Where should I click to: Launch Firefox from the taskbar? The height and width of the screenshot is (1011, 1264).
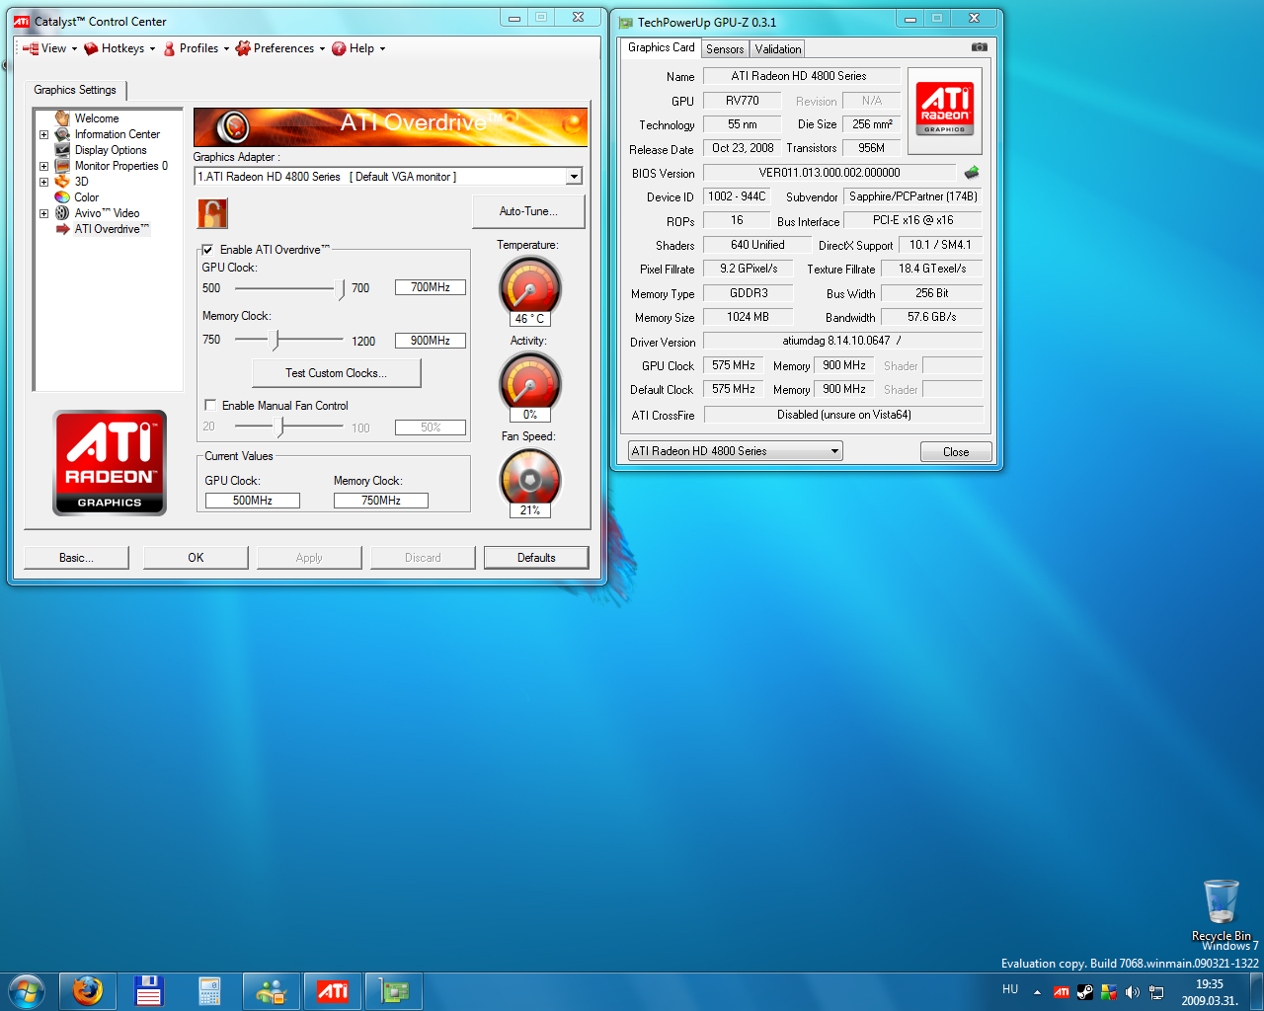coord(88,991)
